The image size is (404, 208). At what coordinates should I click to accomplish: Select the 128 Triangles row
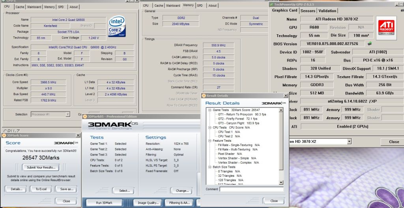tap(230, 180)
